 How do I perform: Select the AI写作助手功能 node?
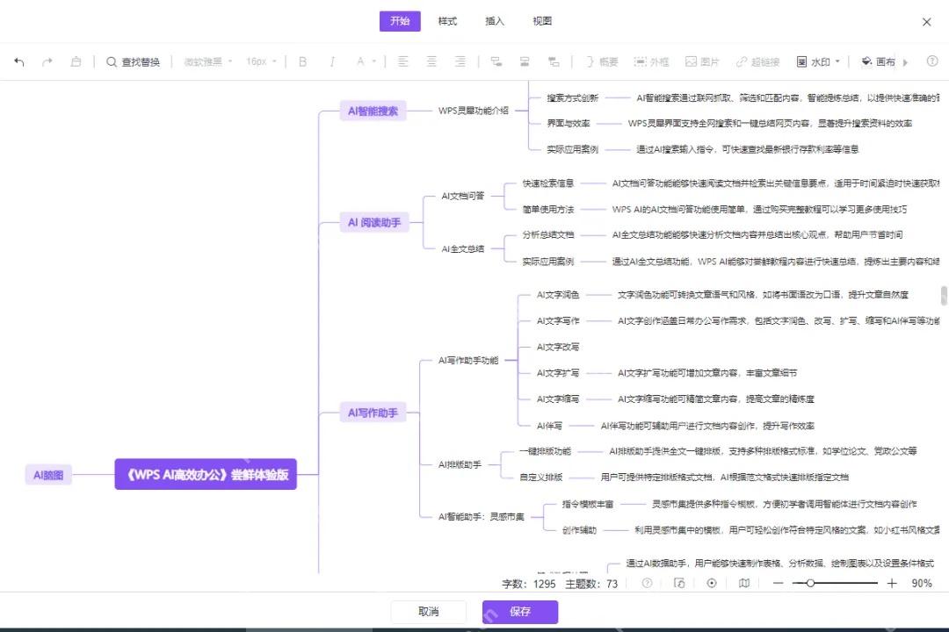point(468,361)
